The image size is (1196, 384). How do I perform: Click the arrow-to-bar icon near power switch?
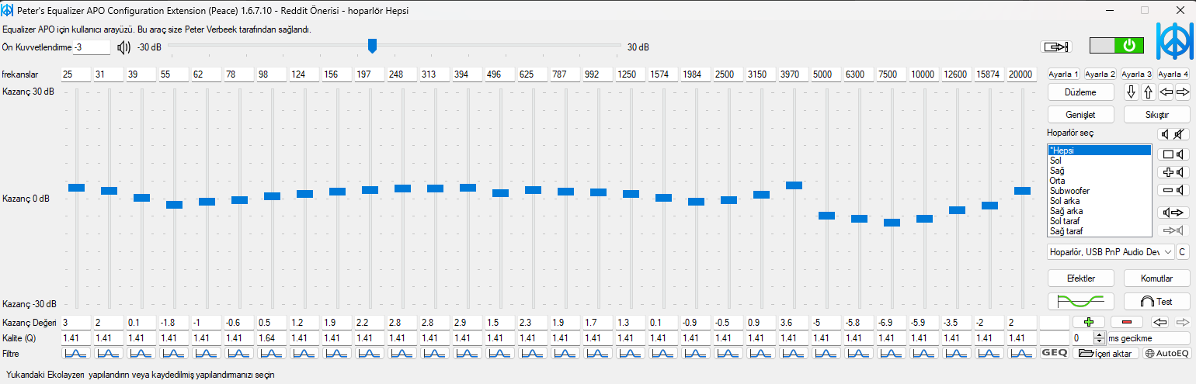pos(1055,47)
